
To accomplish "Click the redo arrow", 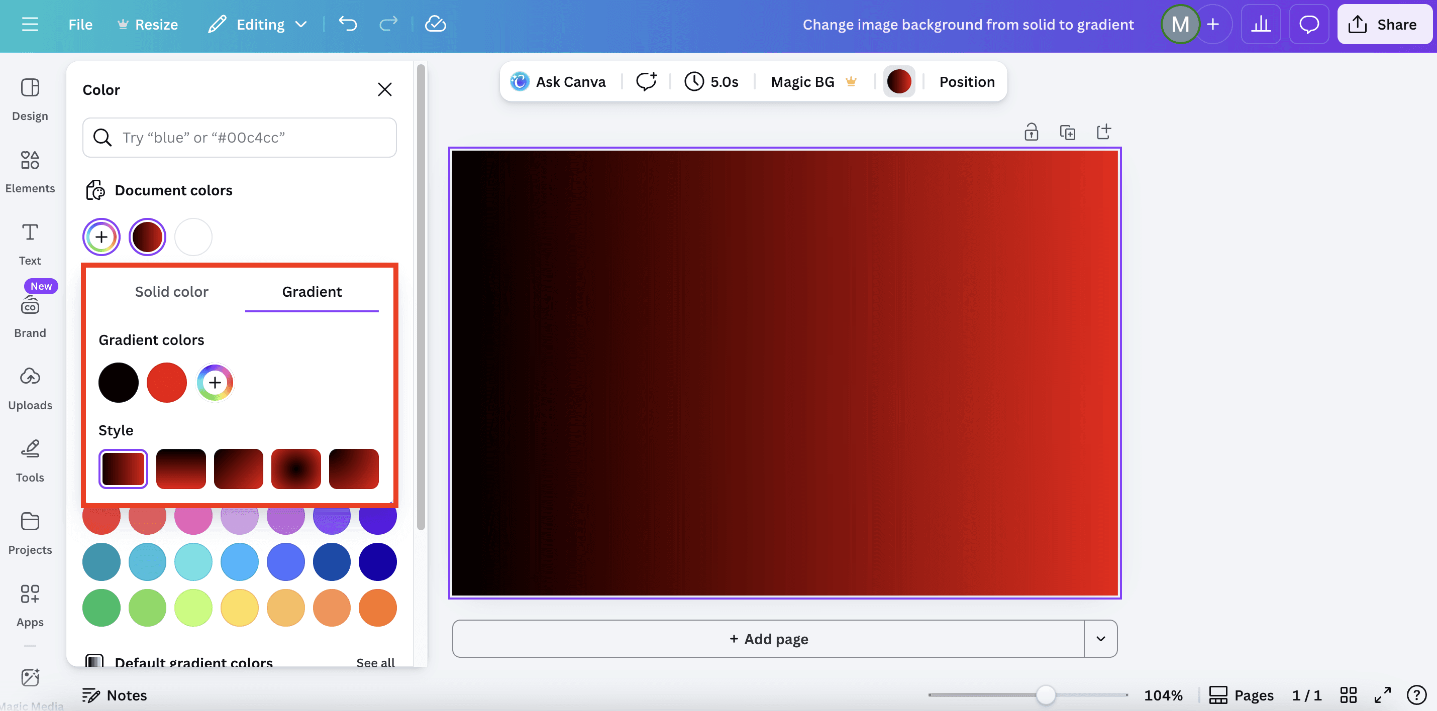I will click(388, 24).
